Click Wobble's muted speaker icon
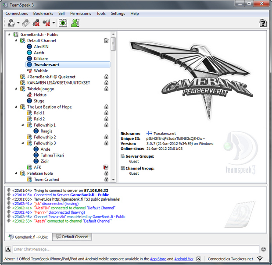The image size is (272, 265). tap(29, 71)
